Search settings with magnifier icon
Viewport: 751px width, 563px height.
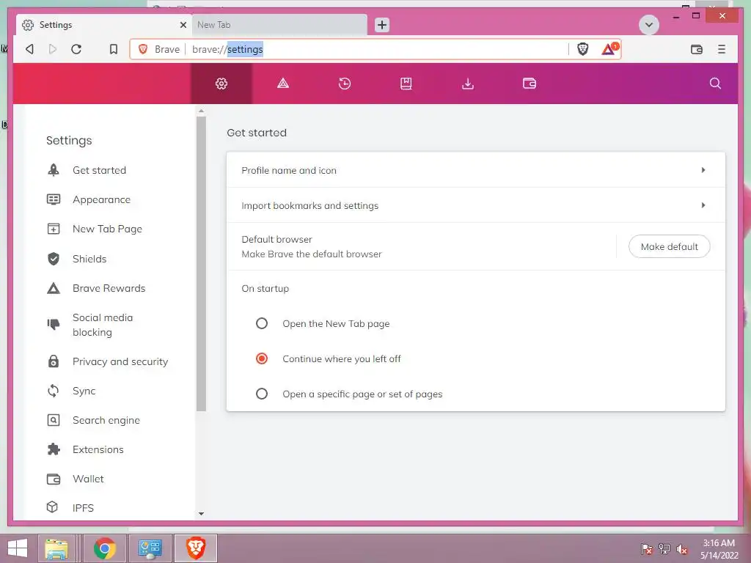pyautogui.click(x=715, y=84)
